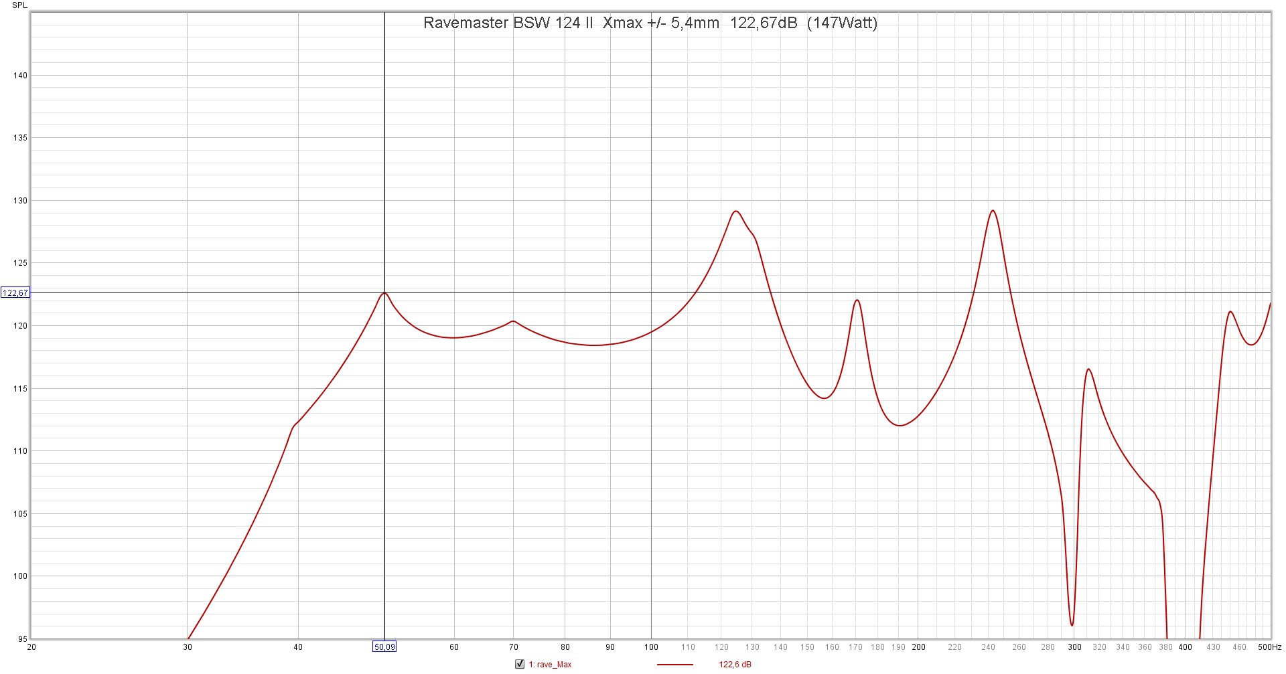Click the 150 Hz frequency axis label
This screenshot has width=1286, height=674.
808,647
